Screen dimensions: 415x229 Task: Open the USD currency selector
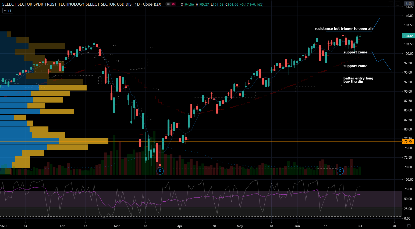pyautogui.click(x=409, y=4)
